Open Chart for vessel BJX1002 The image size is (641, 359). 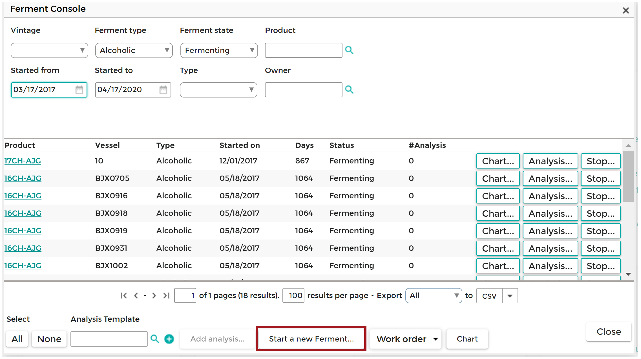click(498, 266)
